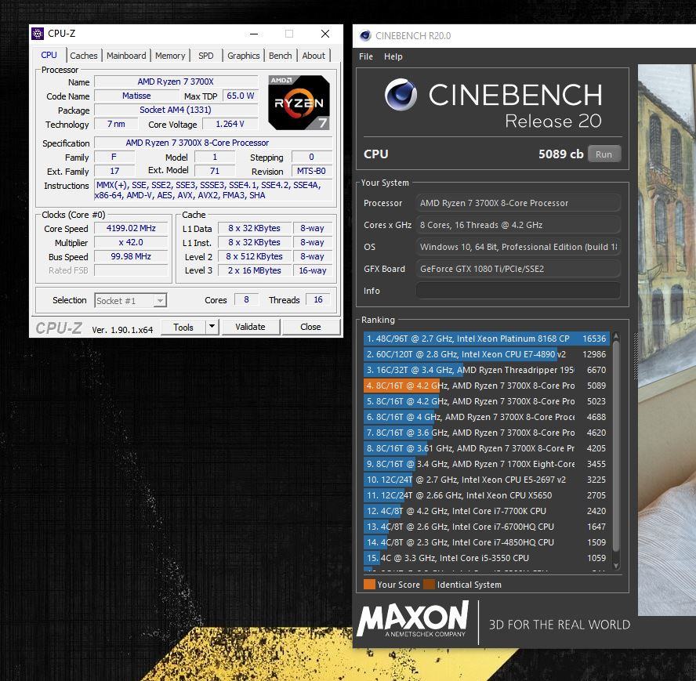Open the Help menu in Cinebench
The image size is (696, 681).
[393, 56]
